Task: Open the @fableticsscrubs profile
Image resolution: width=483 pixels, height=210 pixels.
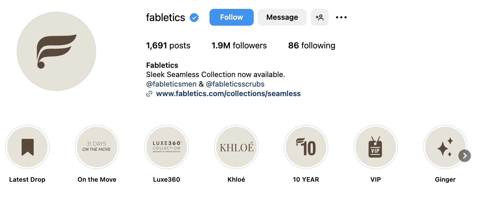Action: [236, 84]
